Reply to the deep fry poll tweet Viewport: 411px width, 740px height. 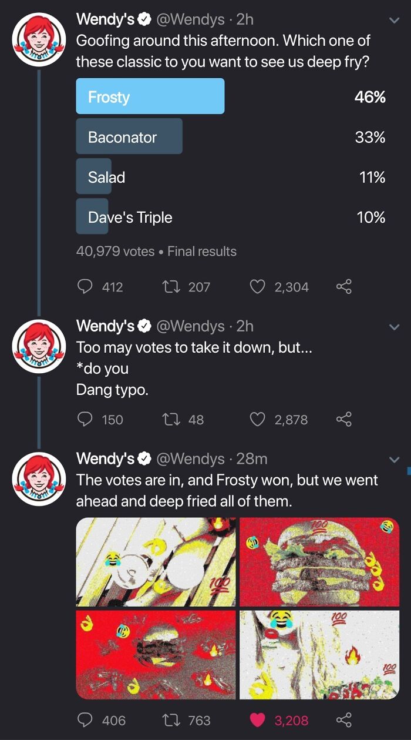point(86,287)
